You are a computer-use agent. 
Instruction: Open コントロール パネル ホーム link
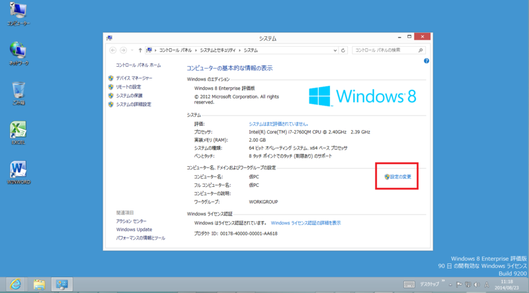tap(138, 65)
